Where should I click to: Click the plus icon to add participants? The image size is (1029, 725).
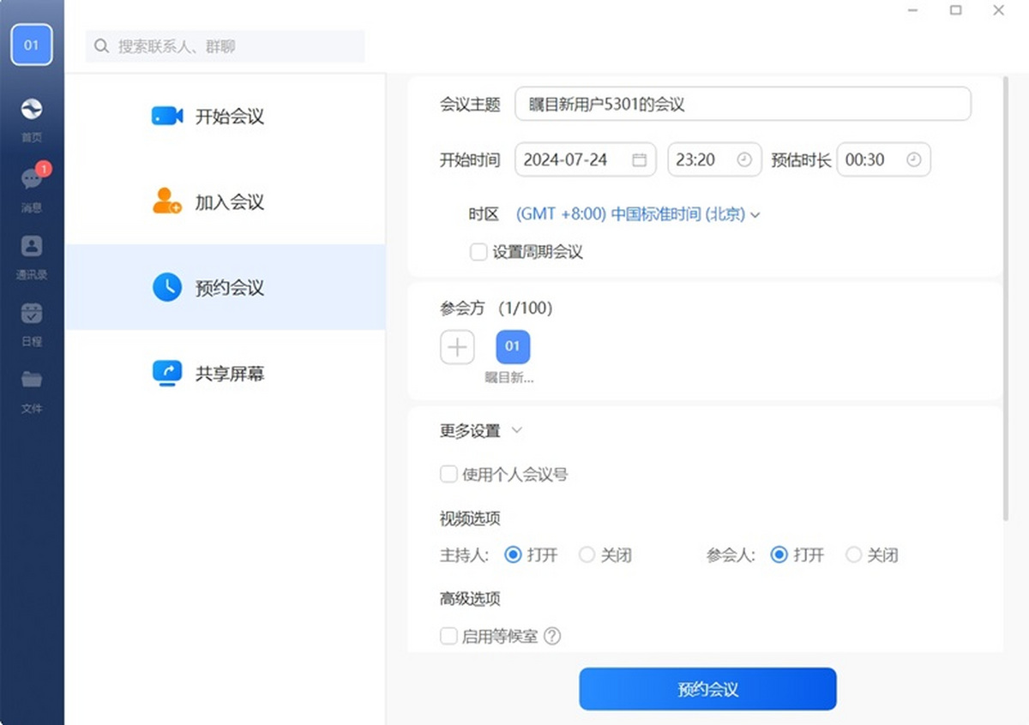tap(457, 347)
